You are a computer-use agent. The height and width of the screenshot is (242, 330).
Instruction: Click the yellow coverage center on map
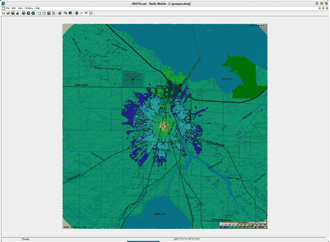tap(164, 127)
